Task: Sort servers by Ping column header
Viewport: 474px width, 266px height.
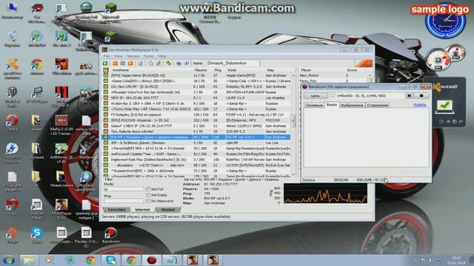Action: [218, 70]
